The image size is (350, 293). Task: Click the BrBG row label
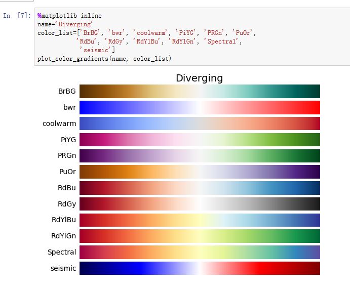tap(67, 91)
